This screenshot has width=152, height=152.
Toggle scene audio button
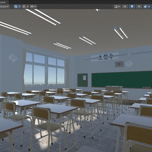[x=139, y=7]
